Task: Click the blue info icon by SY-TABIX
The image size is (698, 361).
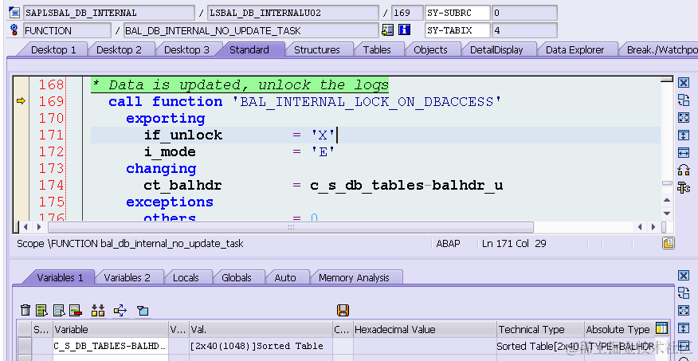Action: pos(404,29)
